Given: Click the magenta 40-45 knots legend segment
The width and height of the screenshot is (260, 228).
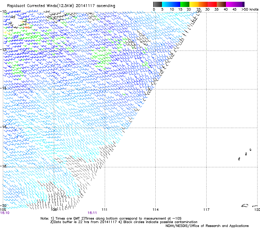Looking at the screenshot, I should click(230, 4).
